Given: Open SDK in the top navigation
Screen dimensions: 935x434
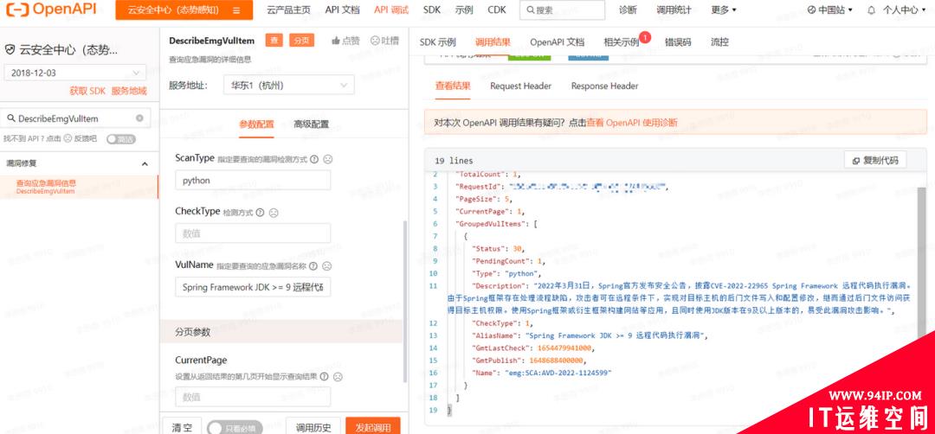Looking at the screenshot, I should click(432, 10).
